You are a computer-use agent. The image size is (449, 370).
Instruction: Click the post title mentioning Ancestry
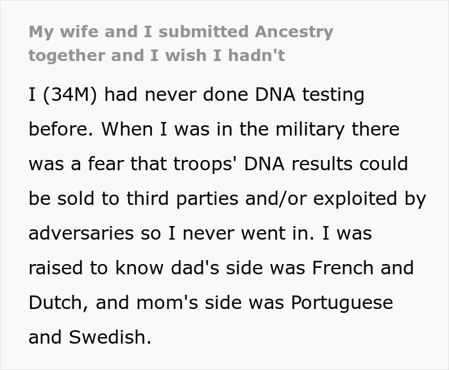pos(181,42)
